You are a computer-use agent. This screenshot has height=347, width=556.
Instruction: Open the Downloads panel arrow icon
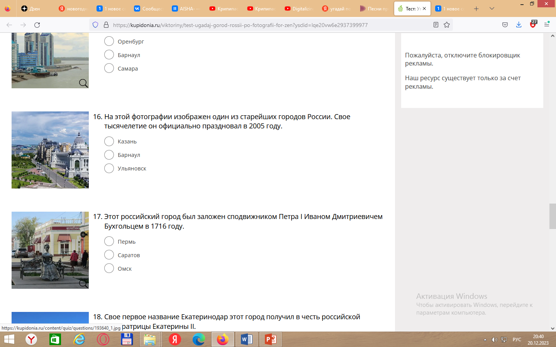pos(519,25)
